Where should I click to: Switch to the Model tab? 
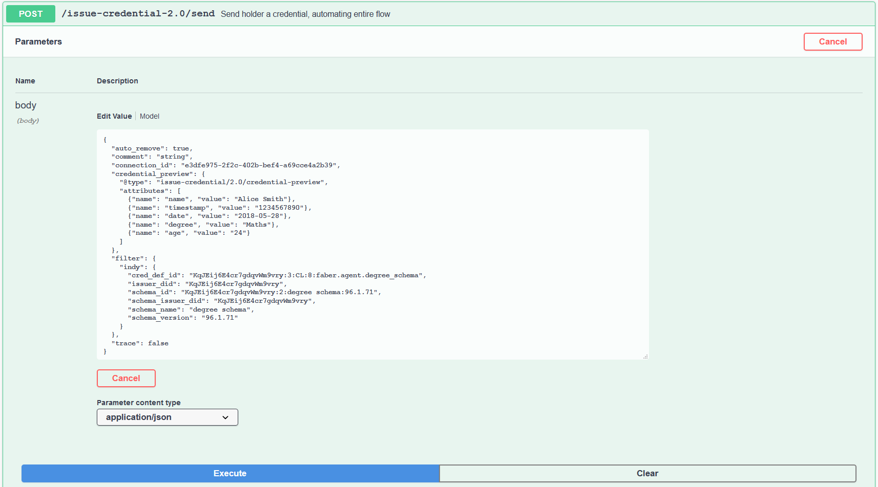[x=150, y=116]
